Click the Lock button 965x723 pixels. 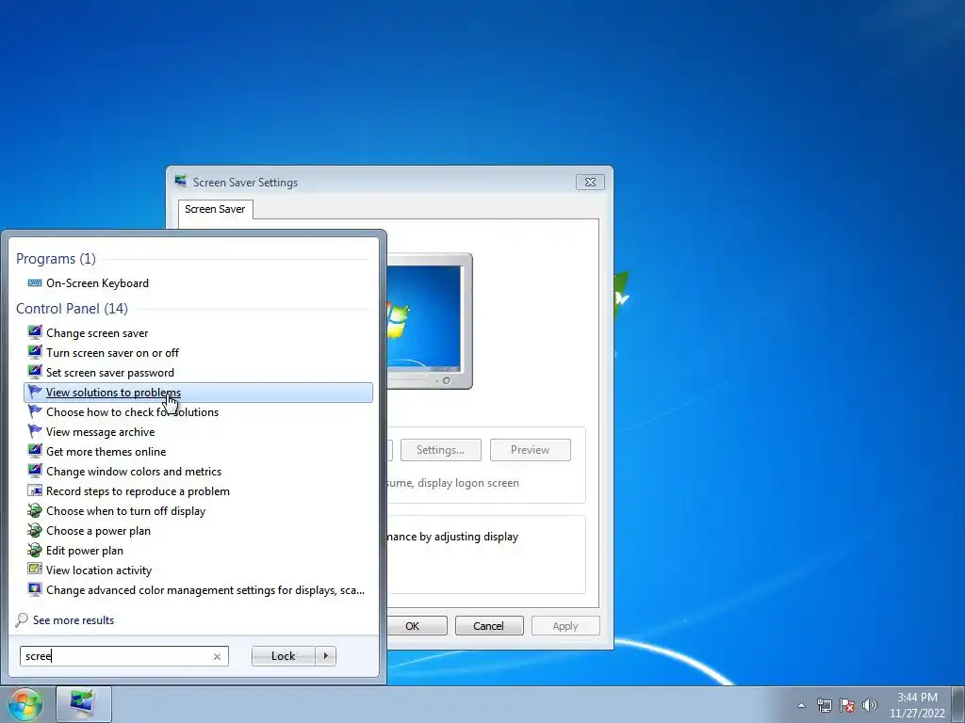pyautogui.click(x=283, y=656)
